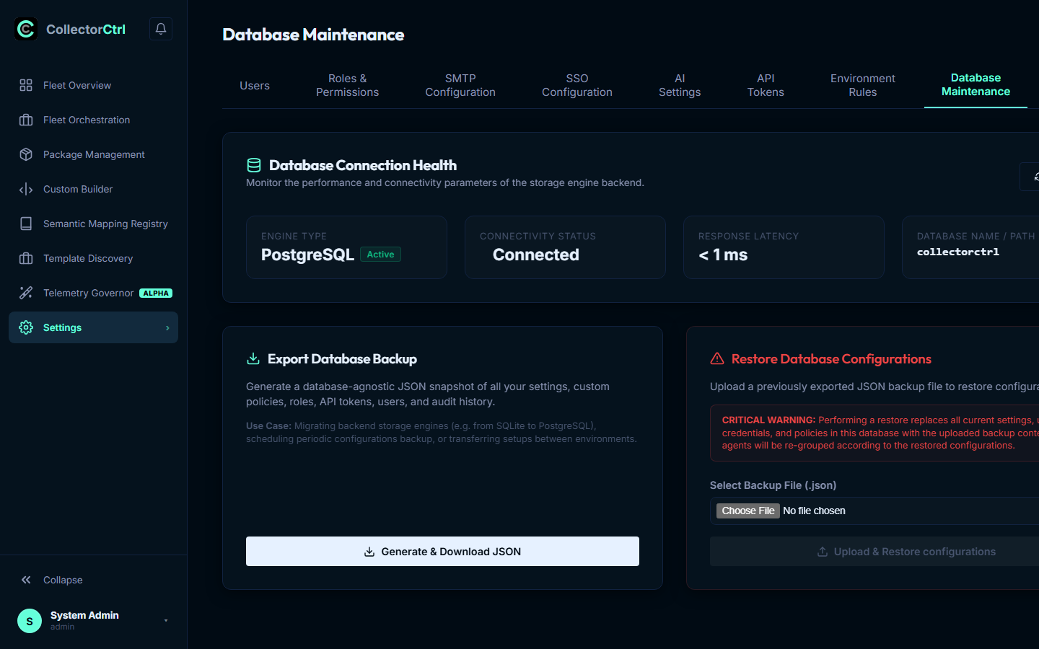Click the CollectorCtrl logo icon
Viewport: 1039px width, 649px height.
[x=26, y=29]
